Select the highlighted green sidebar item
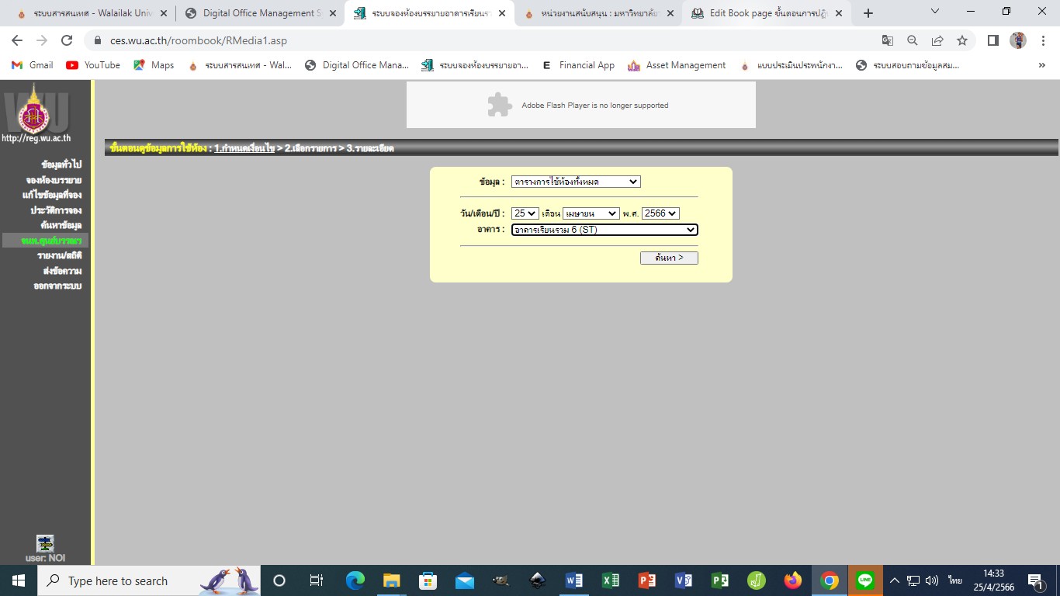1060x596 pixels. (x=45, y=241)
